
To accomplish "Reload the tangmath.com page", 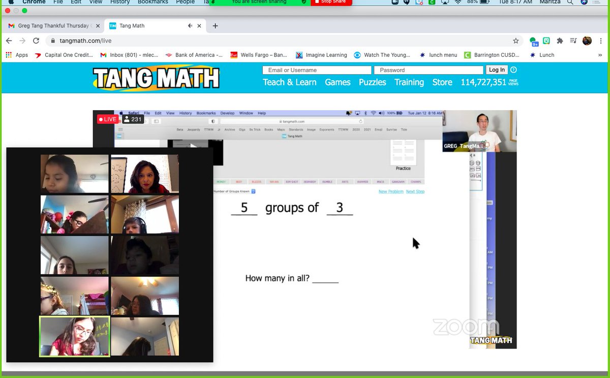I will click(x=35, y=41).
